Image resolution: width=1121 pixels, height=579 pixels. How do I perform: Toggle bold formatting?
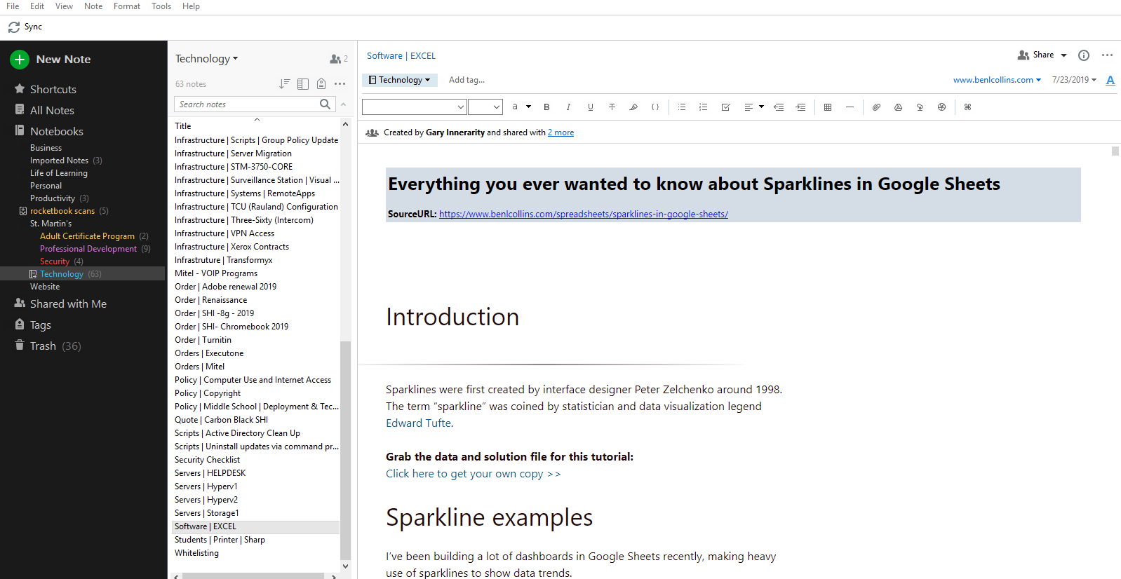click(546, 107)
